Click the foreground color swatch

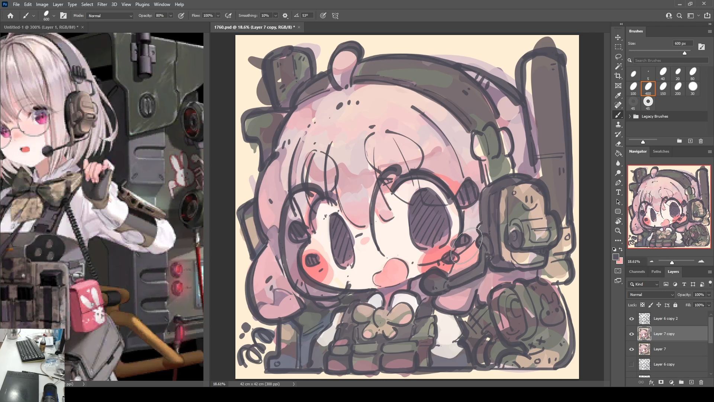click(616, 257)
